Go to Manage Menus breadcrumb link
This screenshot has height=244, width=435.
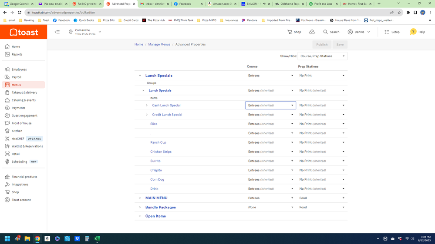click(159, 44)
